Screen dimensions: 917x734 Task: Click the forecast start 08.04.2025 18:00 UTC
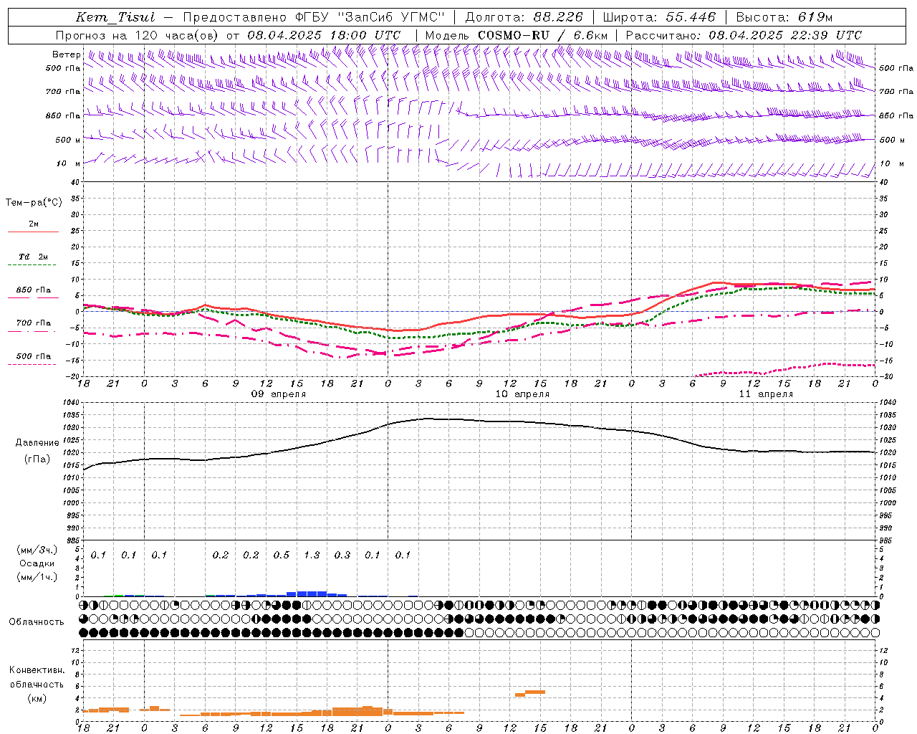tap(324, 35)
